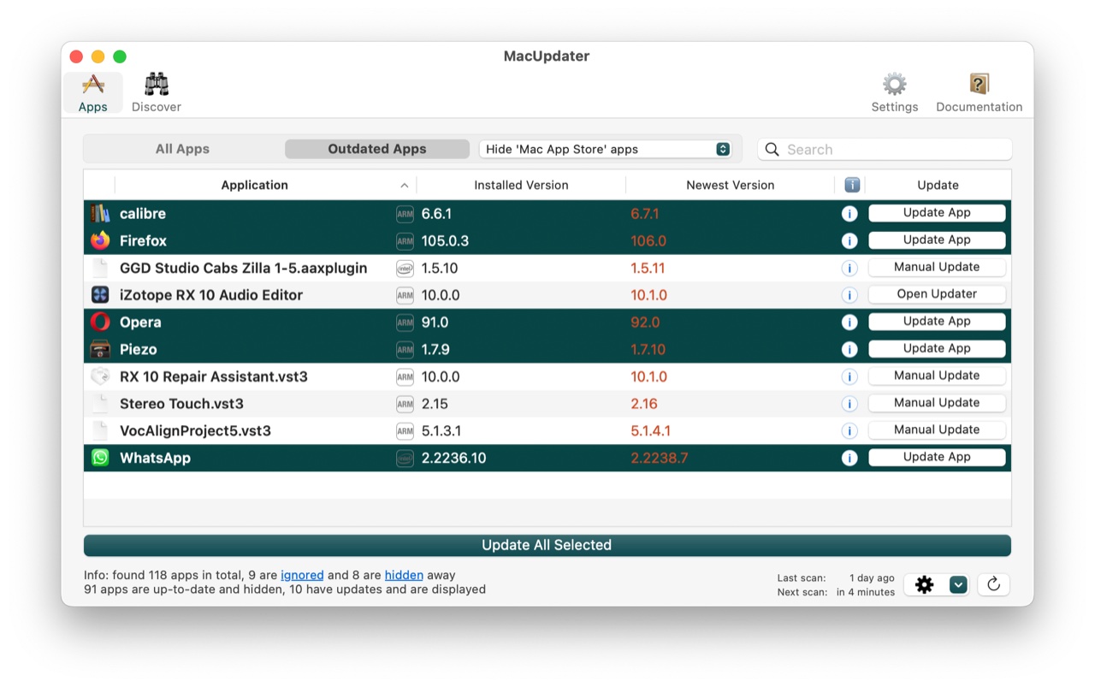Click Update All Selected button
Screen dimensions: 1095x687
click(547, 545)
